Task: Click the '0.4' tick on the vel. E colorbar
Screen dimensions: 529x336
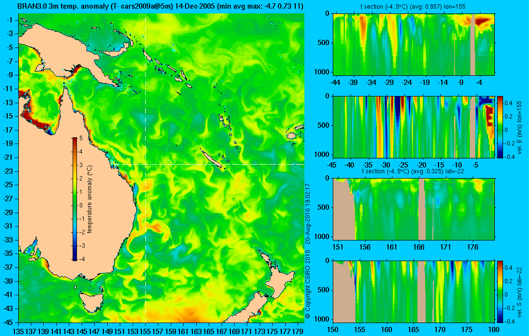Action: pos(508,102)
